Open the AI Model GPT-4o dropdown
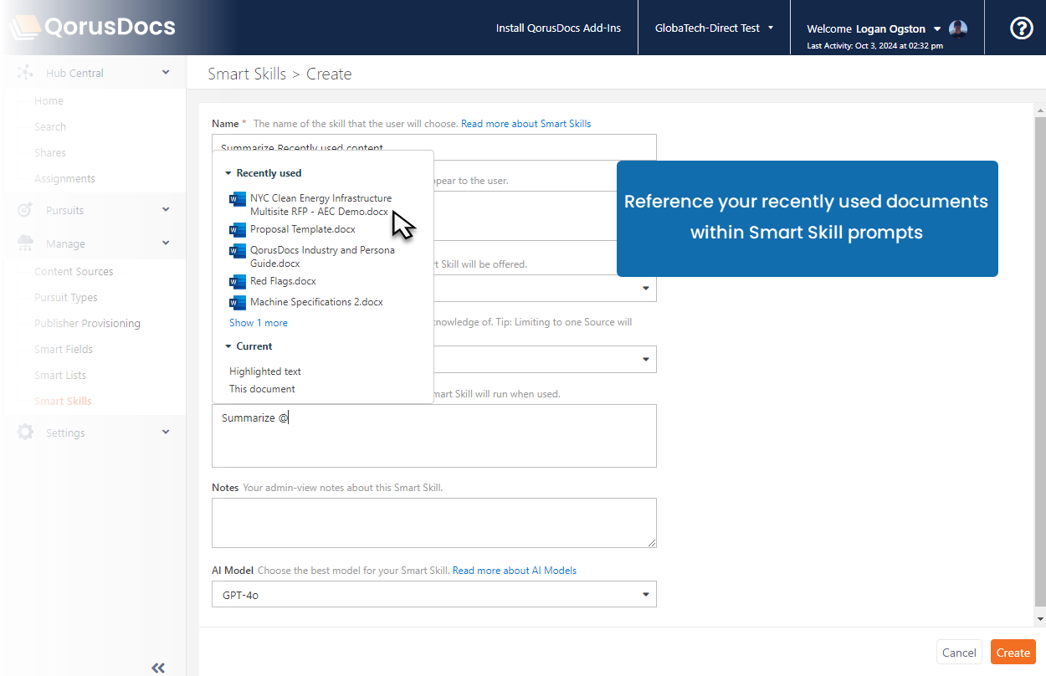1046x676 pixels. point(433,594)
